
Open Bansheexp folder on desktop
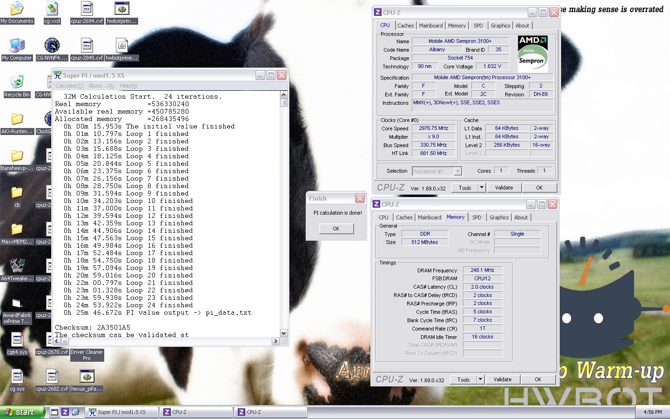[17, 160]
